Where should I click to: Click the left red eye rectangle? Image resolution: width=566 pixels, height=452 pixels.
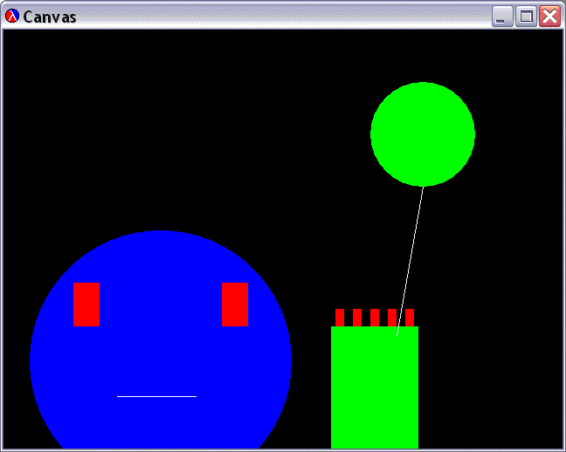(86, 304)
